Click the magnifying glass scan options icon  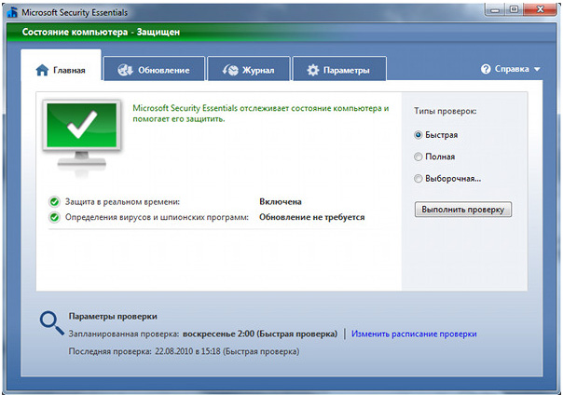(51, 323)
